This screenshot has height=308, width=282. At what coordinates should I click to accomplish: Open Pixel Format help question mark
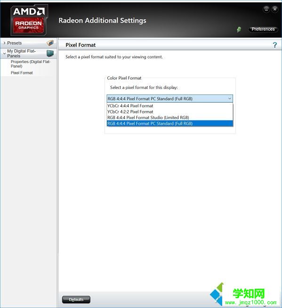(275, 45)
